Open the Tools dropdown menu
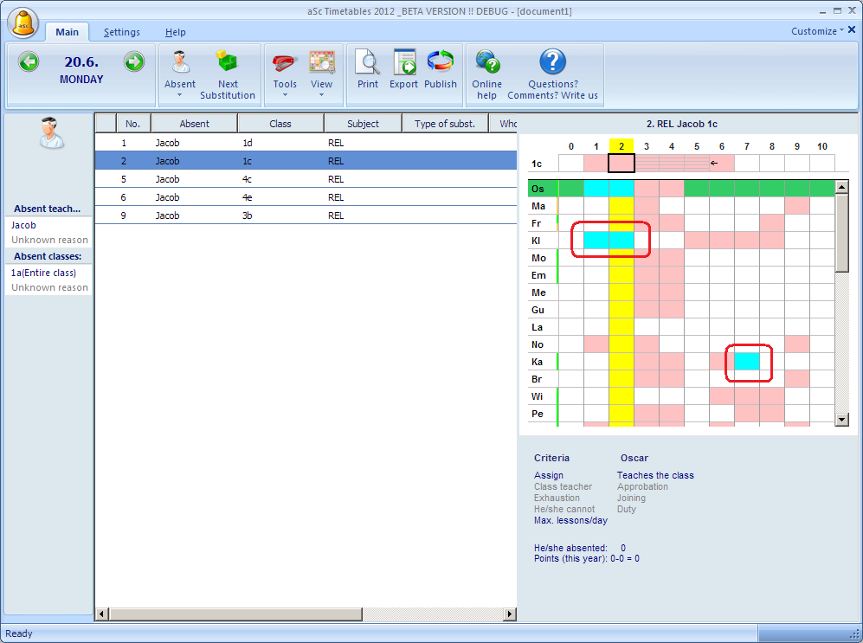This screenshot has width=863, height=643. (x=284, y=94)
